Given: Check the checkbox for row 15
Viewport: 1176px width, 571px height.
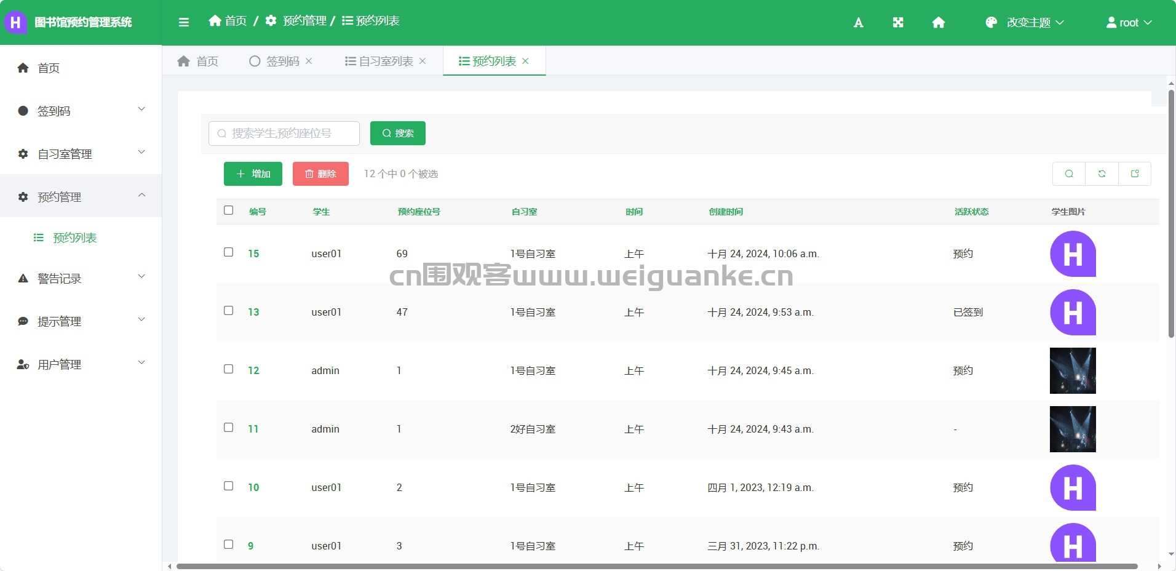Looking at the screenshot, I should tap(229, 252).
